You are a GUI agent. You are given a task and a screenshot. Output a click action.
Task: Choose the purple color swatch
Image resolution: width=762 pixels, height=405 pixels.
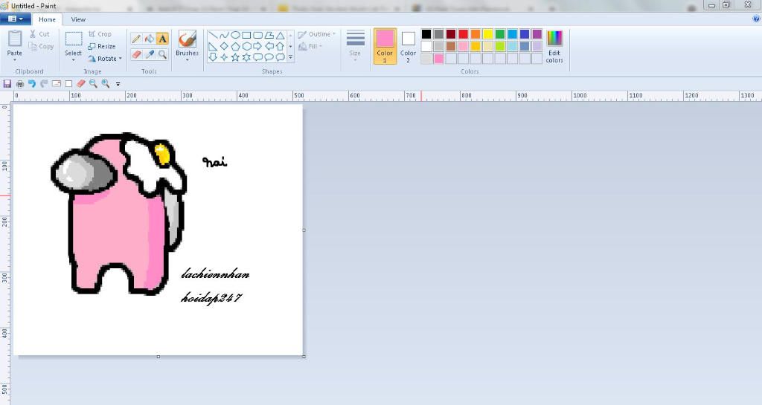click(537, 34)
